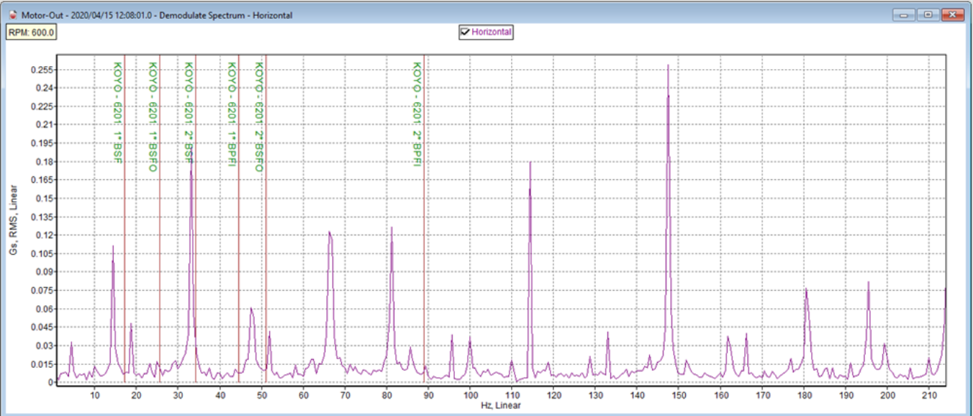Image resolution: width=973 pixels, height=416 pixels.
Task: Close the Demodulate Spectrum window
Action: tap(953, 14)
